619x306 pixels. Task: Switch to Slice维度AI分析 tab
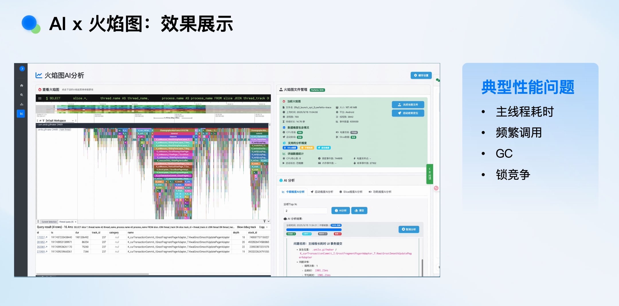click(x=351, y=192)
